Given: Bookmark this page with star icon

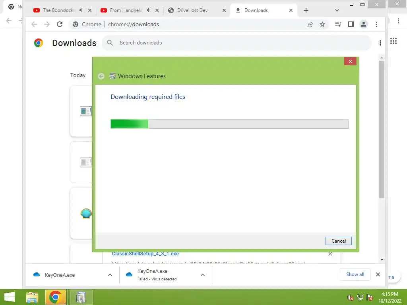Looking at the screenshot, I should pyautogui.click(x=322, y=24).
